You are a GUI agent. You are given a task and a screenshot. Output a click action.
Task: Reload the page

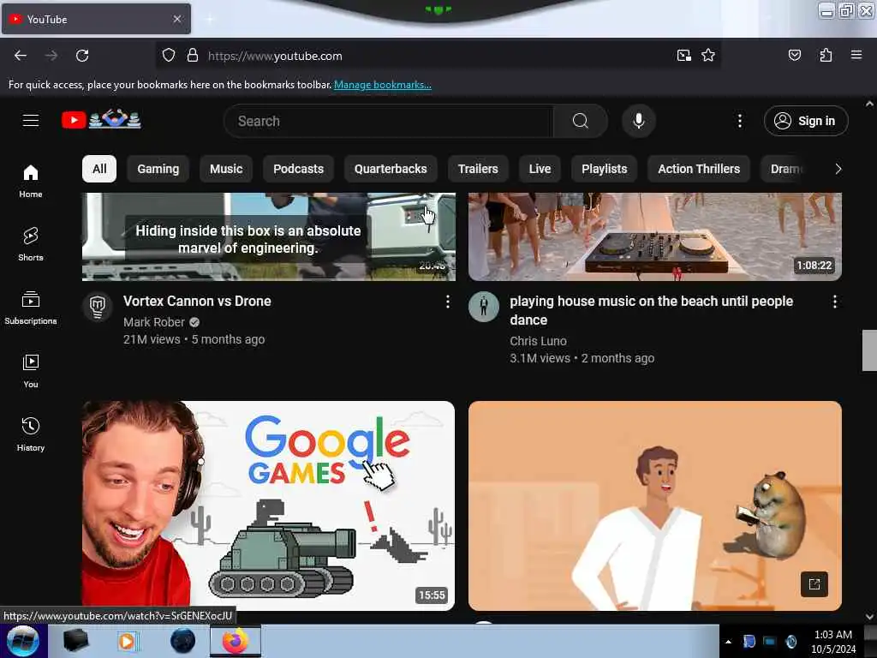[82, 56]
